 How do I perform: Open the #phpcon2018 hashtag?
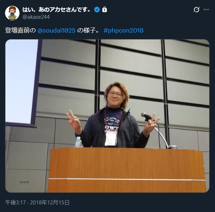tap(124, 30)
